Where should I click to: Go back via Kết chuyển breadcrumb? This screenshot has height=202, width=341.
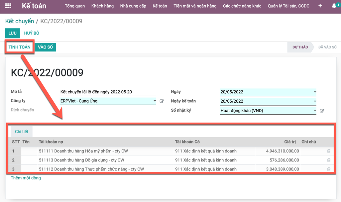coord(20,21)
